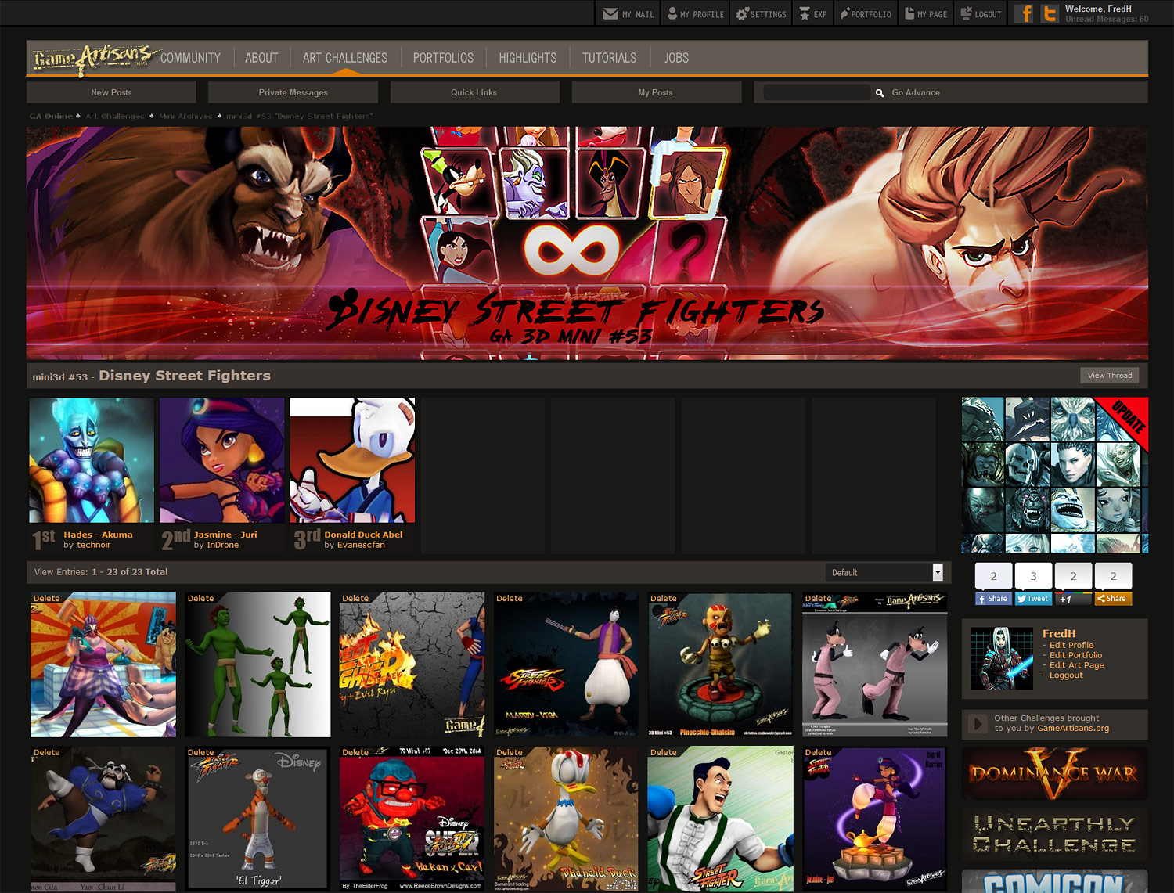Screen dimensions: 1174x893
Task: Click the My Profile person icon
Action: 672,14
